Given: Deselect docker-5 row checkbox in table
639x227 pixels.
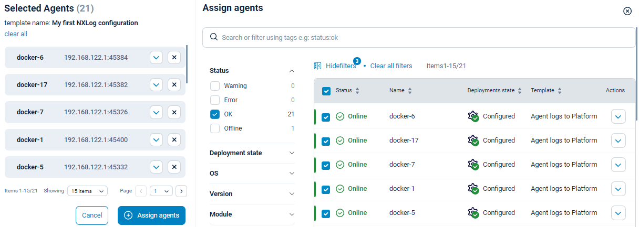Looking at the screenshot, I should [326, 213].
